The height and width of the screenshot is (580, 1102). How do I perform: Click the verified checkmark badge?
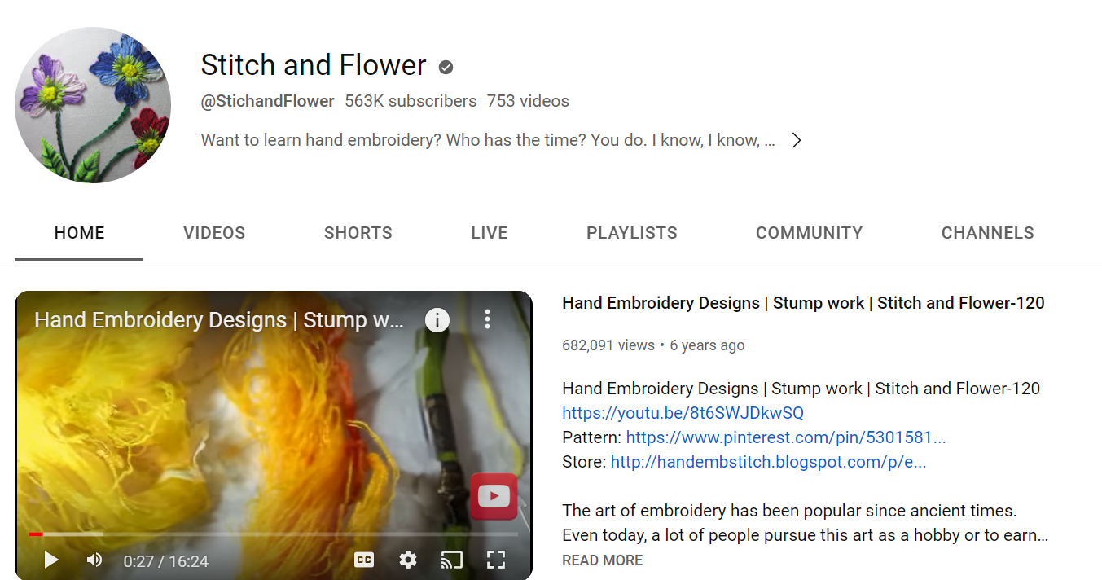coord(446,67)
